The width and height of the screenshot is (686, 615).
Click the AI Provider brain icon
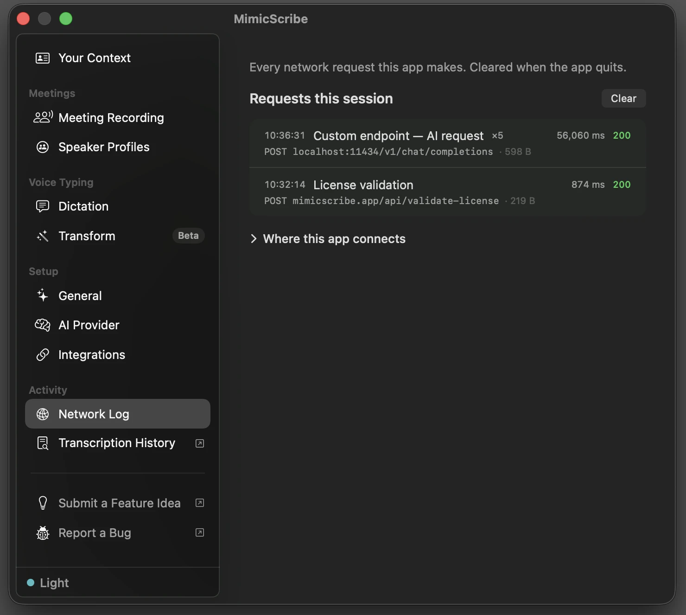click(43, 325)
